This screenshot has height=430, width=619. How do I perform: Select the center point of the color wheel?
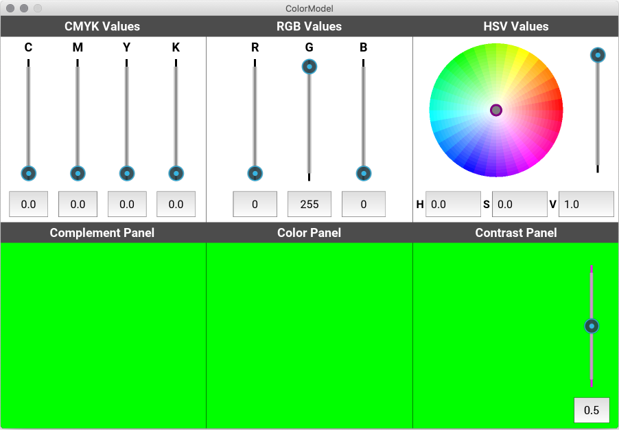(x=496, y=110)
